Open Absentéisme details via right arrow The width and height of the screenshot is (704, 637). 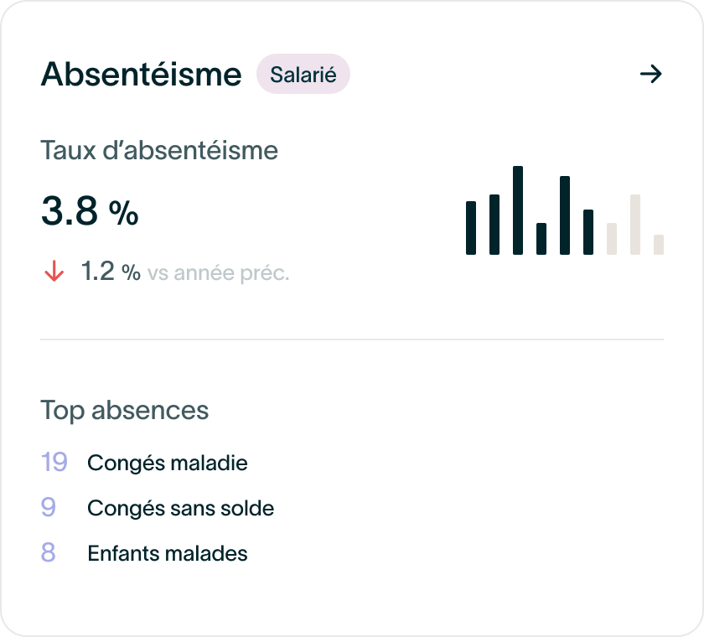click(x=650, y=74)
